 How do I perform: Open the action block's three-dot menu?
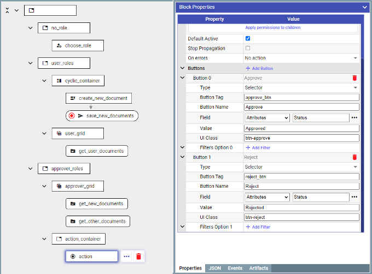pyautogui.click(x=127, y=256)
